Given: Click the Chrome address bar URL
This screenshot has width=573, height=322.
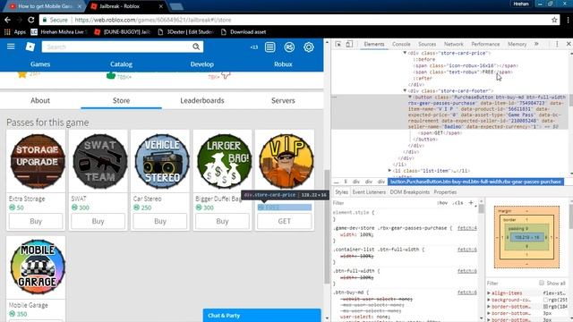Looking at the screenshot, I should click(x=153, y=20).
